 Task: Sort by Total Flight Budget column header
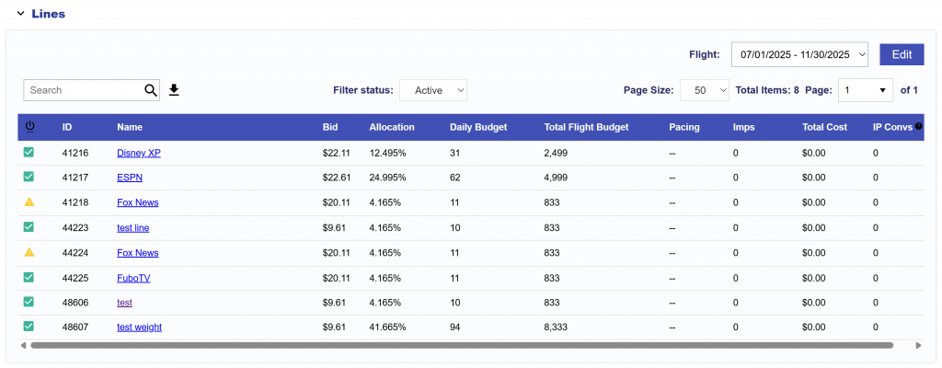pos(586,127)
